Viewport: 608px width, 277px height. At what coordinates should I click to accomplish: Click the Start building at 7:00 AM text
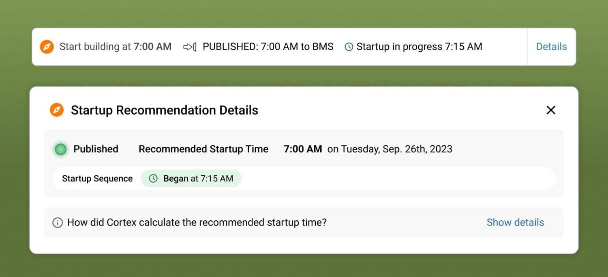(x=116, y=47)
